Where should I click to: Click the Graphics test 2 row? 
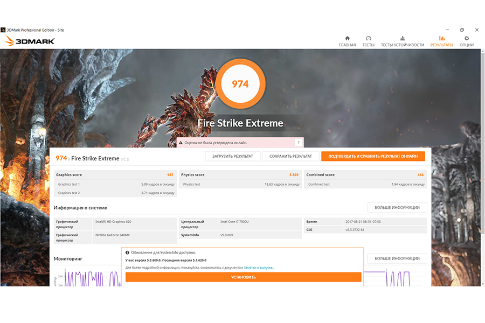(x=115, y=193)
